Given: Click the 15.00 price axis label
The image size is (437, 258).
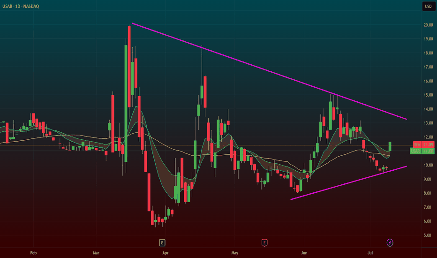Looking at the screenshot, I should point(428,95).
